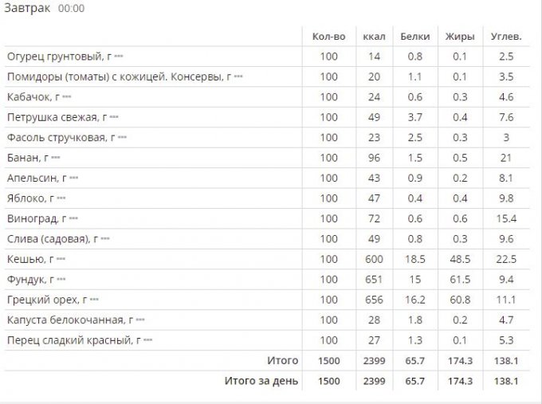This screenshot has width=542, height=404.
Task: Select the 00:00 breakfast time
Action: point(72,9)
